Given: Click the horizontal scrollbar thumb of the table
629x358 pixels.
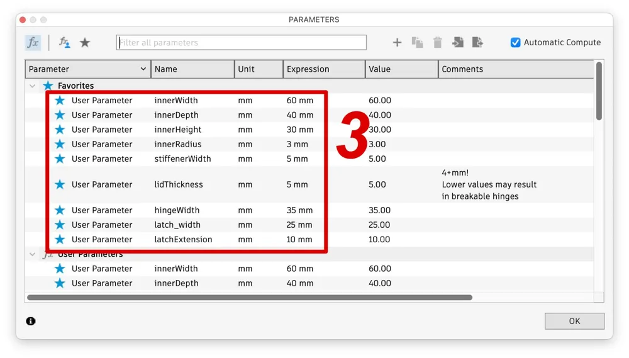Looking at the screenshot, I should (250, 298).
